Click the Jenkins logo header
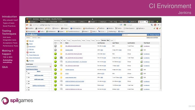This screenshot has width=195, height=110. [32, 35]
